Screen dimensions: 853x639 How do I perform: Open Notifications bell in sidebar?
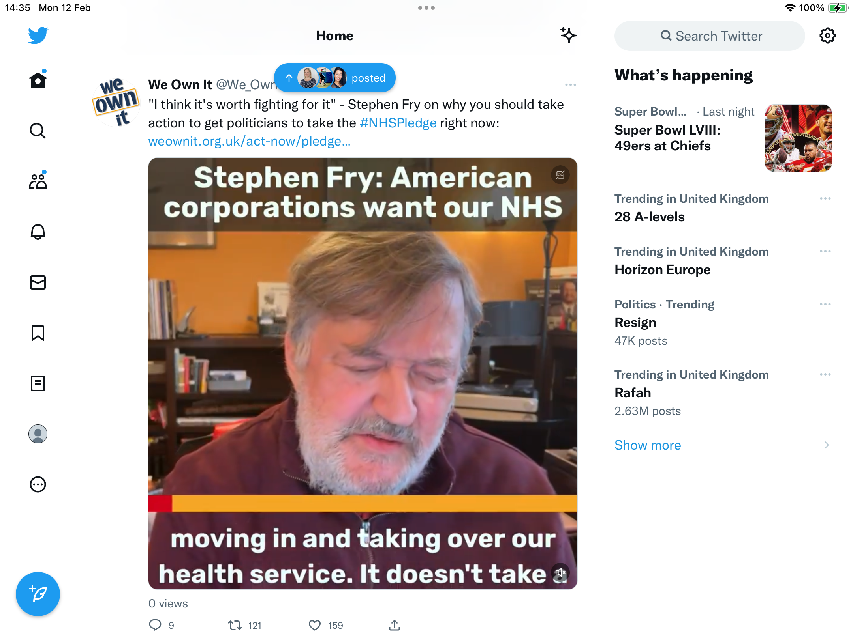click(x=38, y=232)
